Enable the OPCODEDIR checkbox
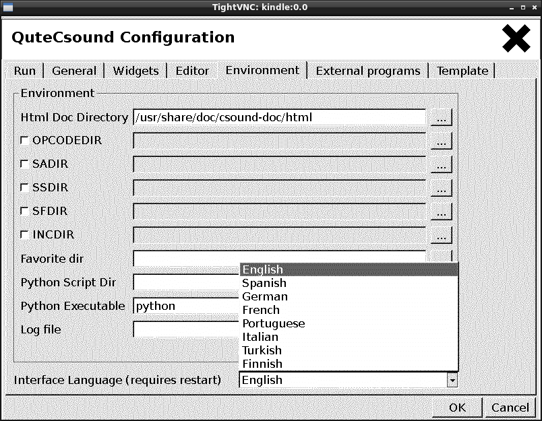The height and width of the screenshot is (421, 542). (x=25, y=141)
